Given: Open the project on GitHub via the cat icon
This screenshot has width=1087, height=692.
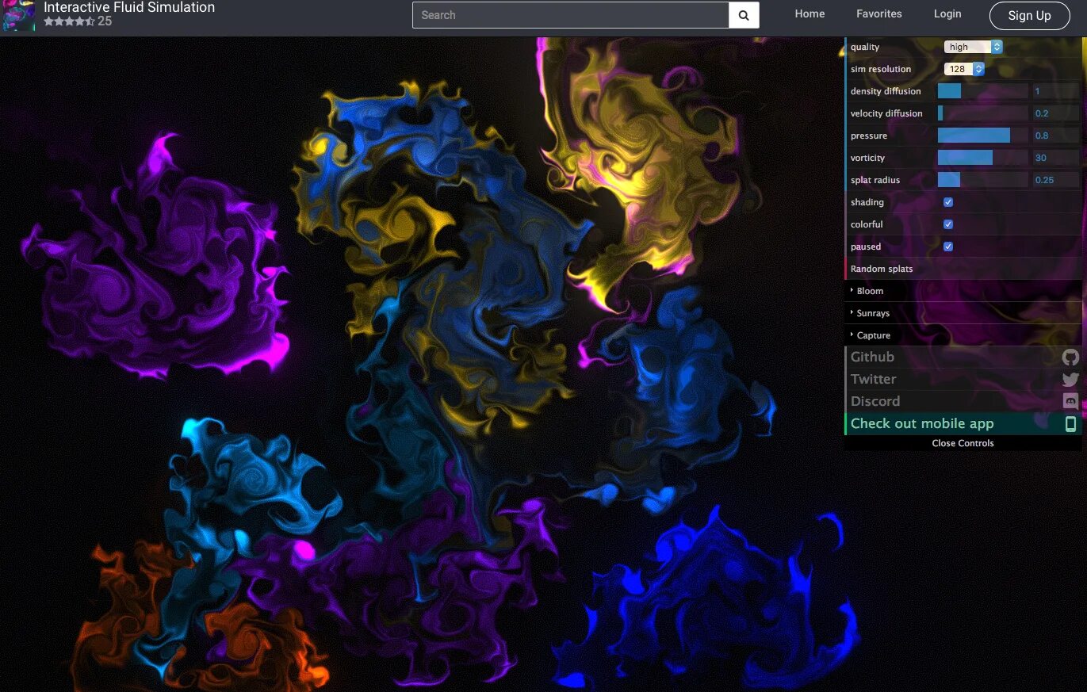Looking at the screenshot, I should point(1070,357).
